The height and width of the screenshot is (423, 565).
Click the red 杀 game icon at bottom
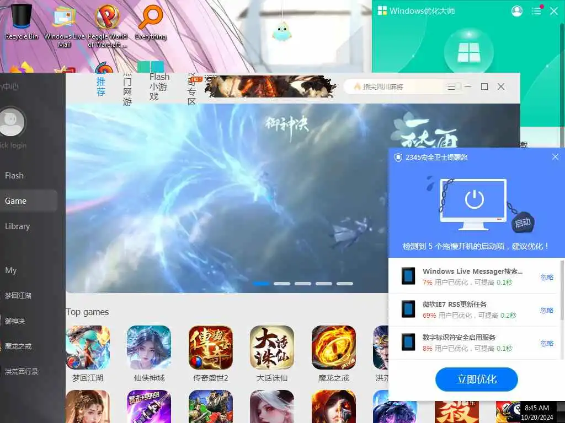click(457, 412)
